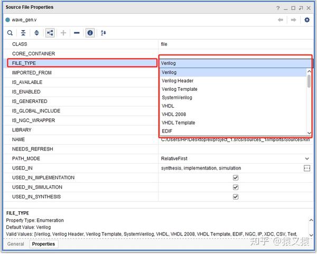Viewport: 317px width, 254px height.
Task: Expand all properties using toolbar icon
Action: point(36,33)
